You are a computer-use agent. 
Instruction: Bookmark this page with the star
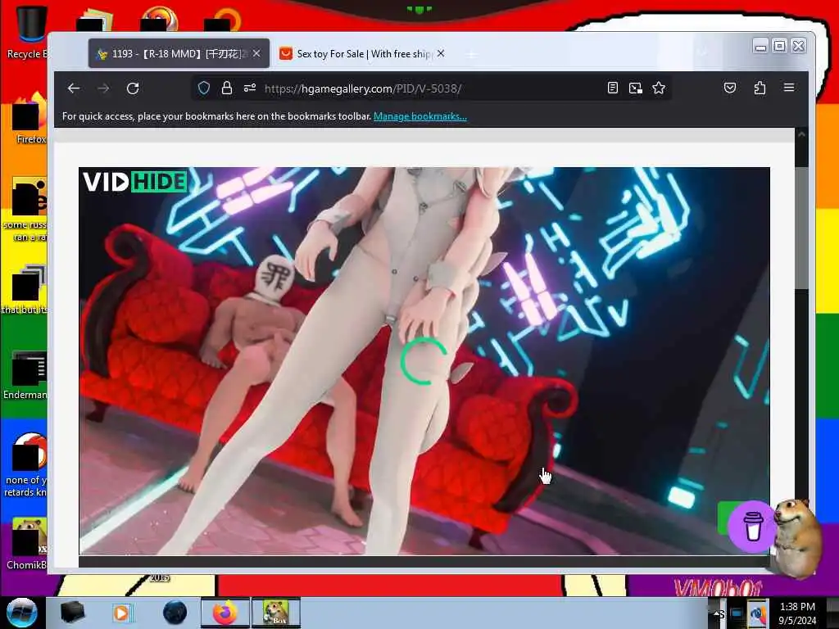click(x=659, y=88)
